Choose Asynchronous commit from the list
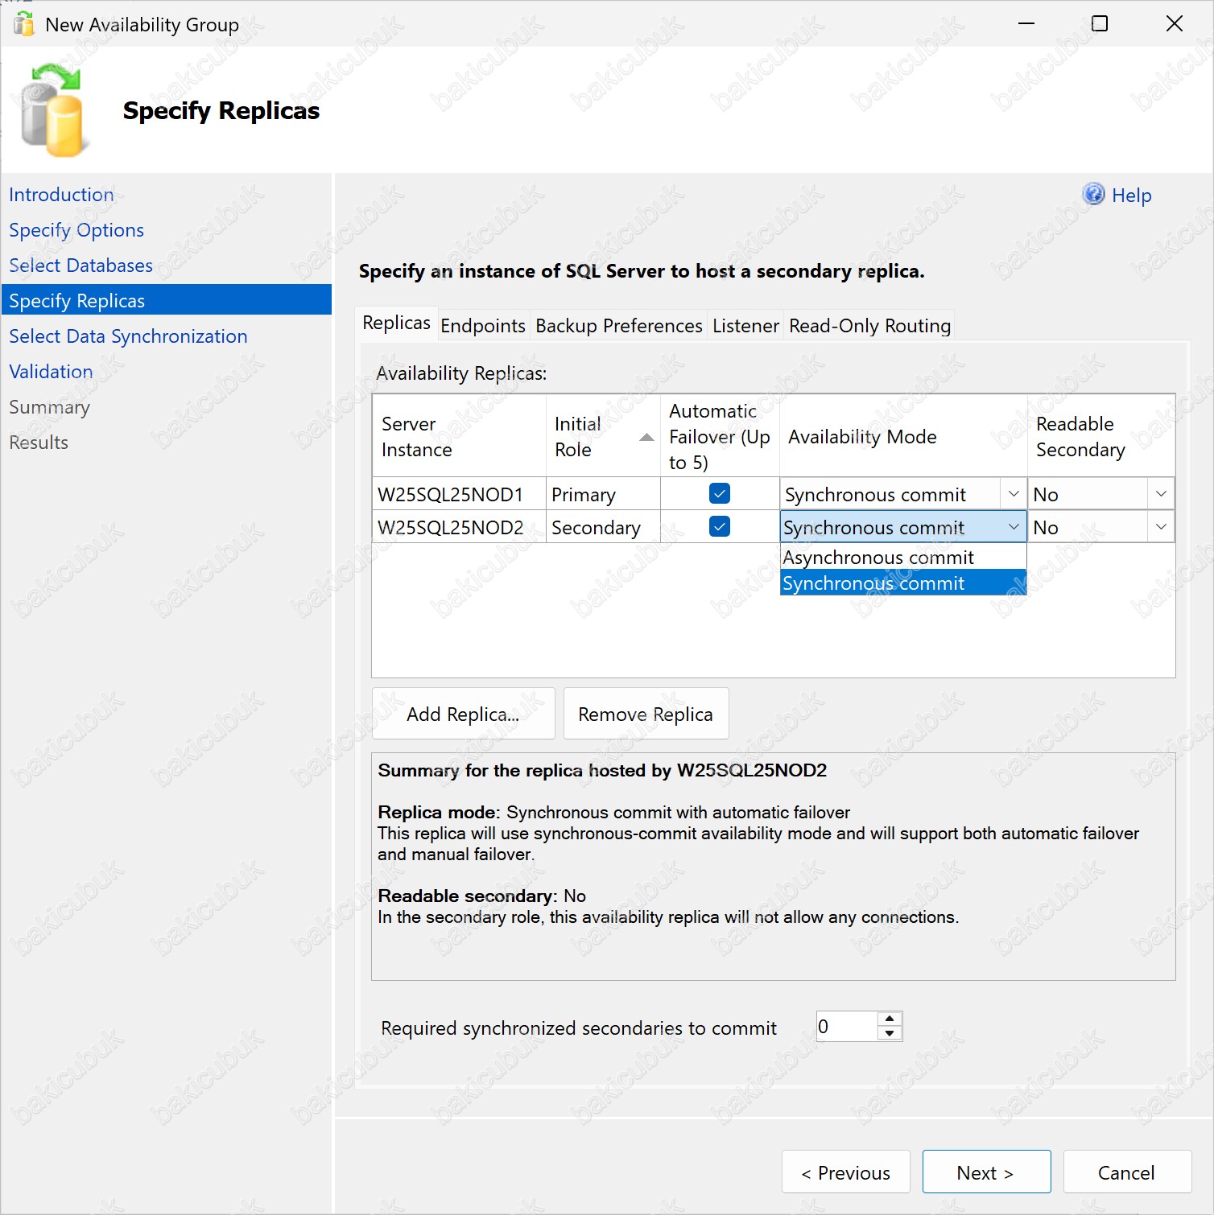This screenshot has width=1214, height=1215. 878,558
